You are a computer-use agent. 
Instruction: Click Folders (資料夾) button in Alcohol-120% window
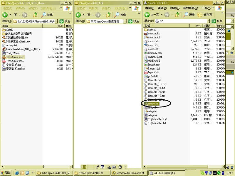pos(205,15)
